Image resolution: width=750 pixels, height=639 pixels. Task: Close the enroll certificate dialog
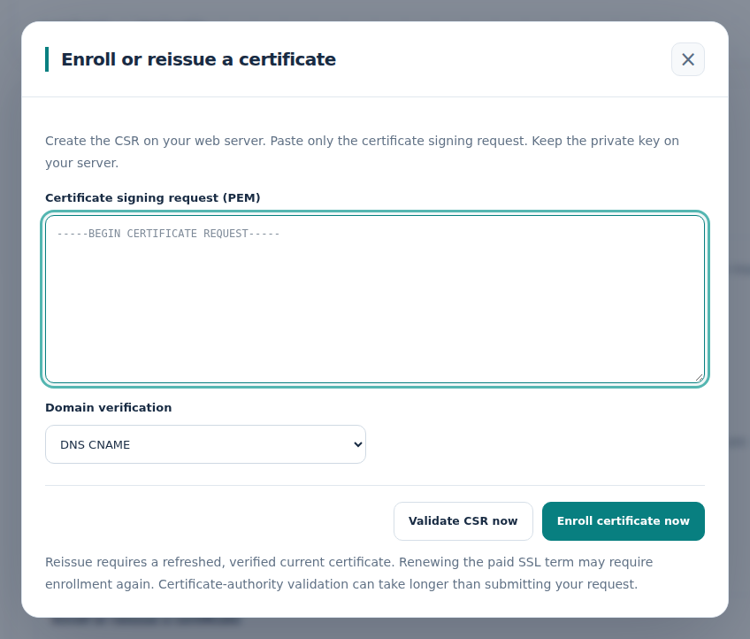(x=688, y=59)
